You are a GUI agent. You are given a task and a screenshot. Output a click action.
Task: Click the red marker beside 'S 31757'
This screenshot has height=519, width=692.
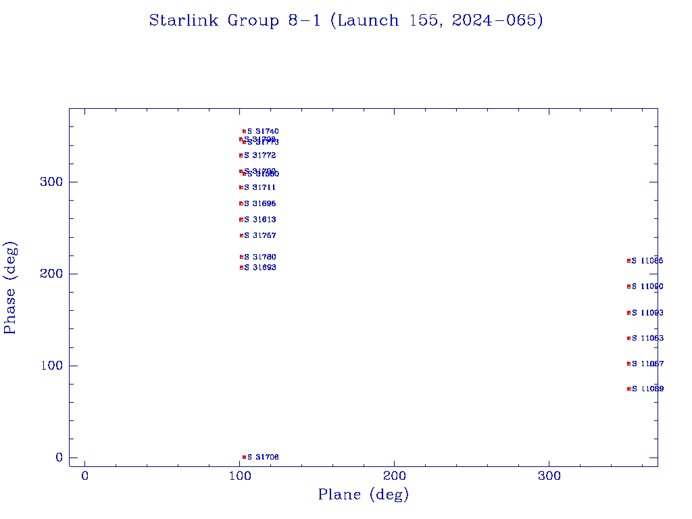pyautogui.click(x=241, y=236)
